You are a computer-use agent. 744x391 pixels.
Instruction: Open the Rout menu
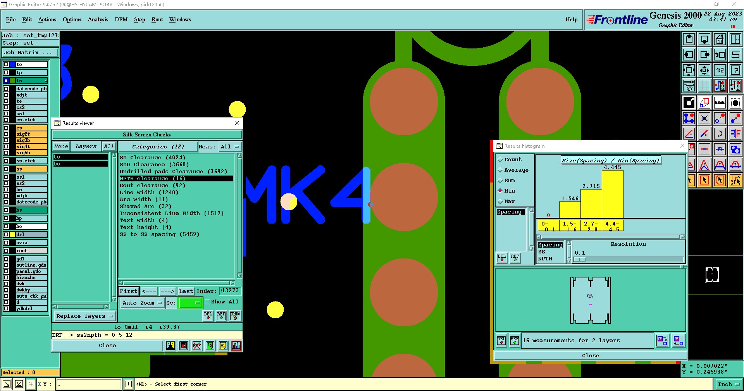157,19
